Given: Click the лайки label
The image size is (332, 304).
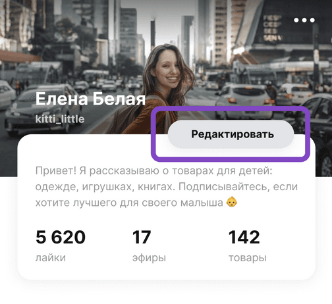Looking at the screenshot, I should click(x=51, y=258).
